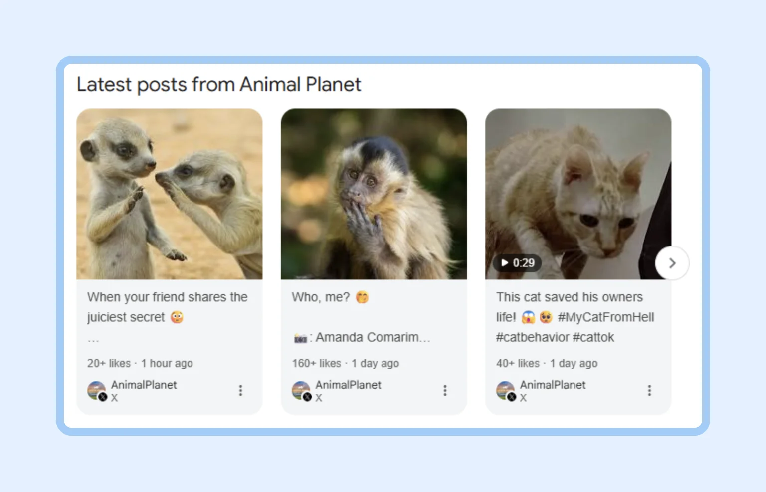This screenshot has width=766, height=492.
Task: Click '160+ likes · 1 day ago'
Action: pyautogui.click(x=346, y=363)
